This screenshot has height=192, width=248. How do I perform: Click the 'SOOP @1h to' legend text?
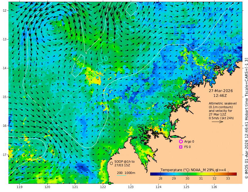point(125,162)
